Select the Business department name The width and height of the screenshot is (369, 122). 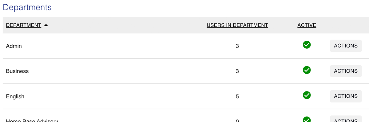click(x=17, y=71)
